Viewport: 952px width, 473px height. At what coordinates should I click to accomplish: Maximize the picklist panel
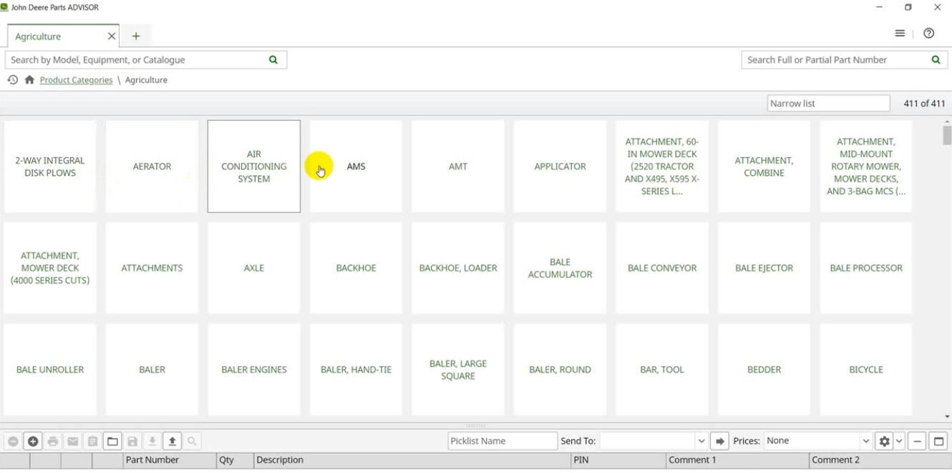click(938, 442)
